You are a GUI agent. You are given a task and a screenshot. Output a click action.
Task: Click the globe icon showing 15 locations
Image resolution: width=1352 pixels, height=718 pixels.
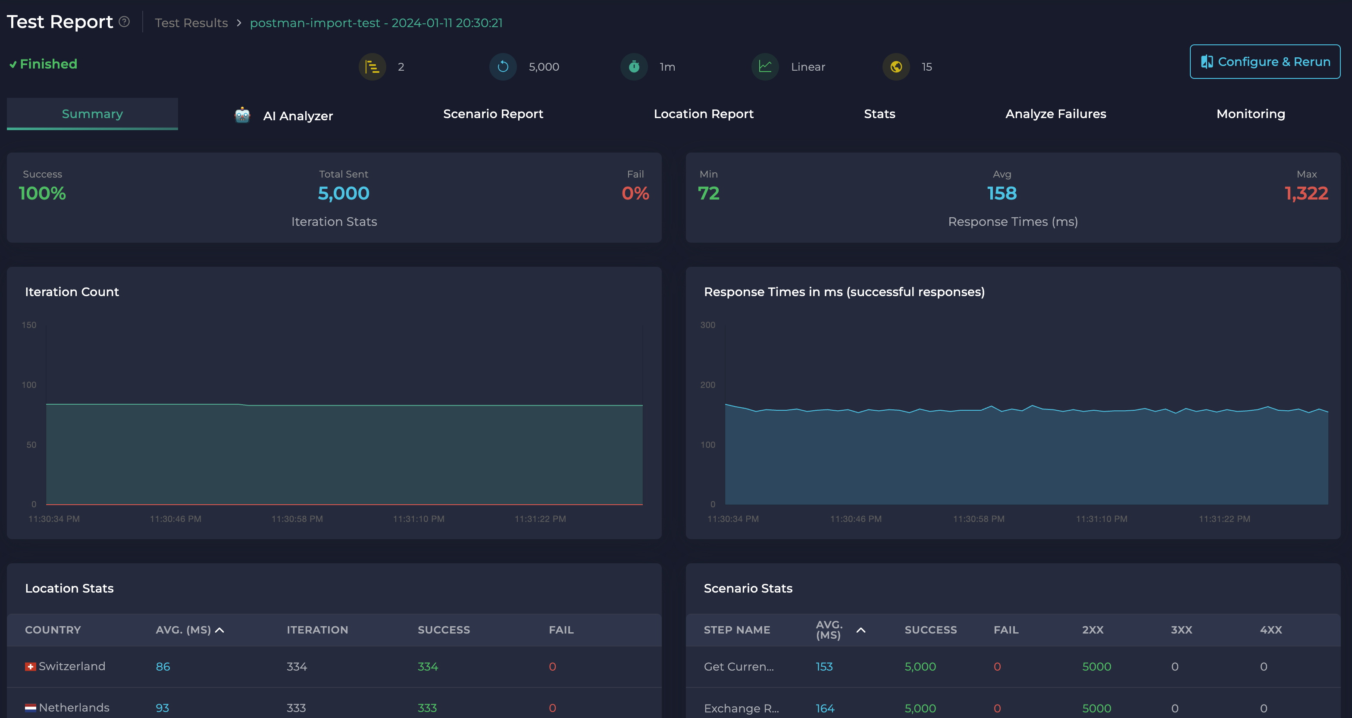896,67
